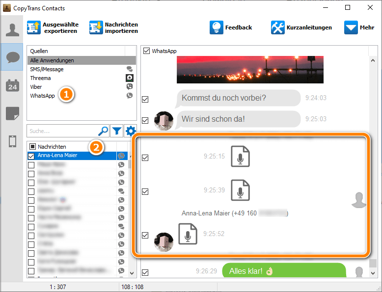Click Nachrichten importieren button

click(113, 27)
